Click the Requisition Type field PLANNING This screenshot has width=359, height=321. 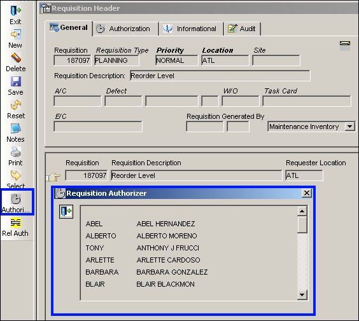(116, 60)
